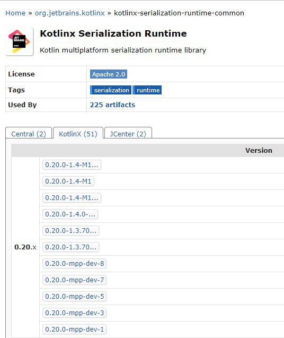Open the first 0.20.0-1.3.70... version link
This screenshot has width=284, height=338.
pos(71,231)
